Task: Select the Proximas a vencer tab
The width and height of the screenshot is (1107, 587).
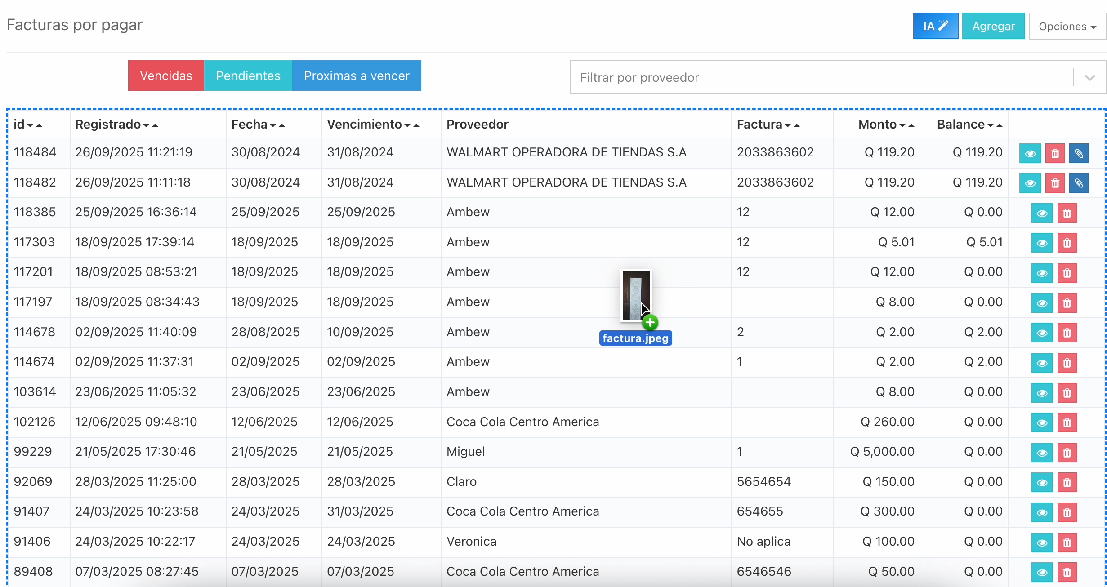Action: (x=357, y=76)
